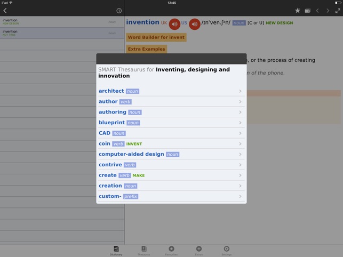Go to next entry arrow

pyautogui.click(x=328, y=11)
